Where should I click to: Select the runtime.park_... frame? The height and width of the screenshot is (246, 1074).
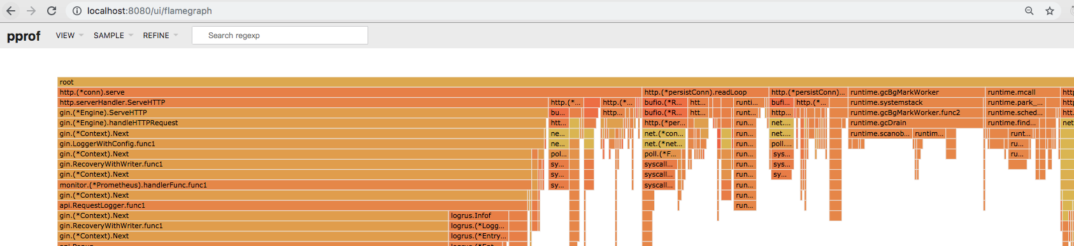1015,102
